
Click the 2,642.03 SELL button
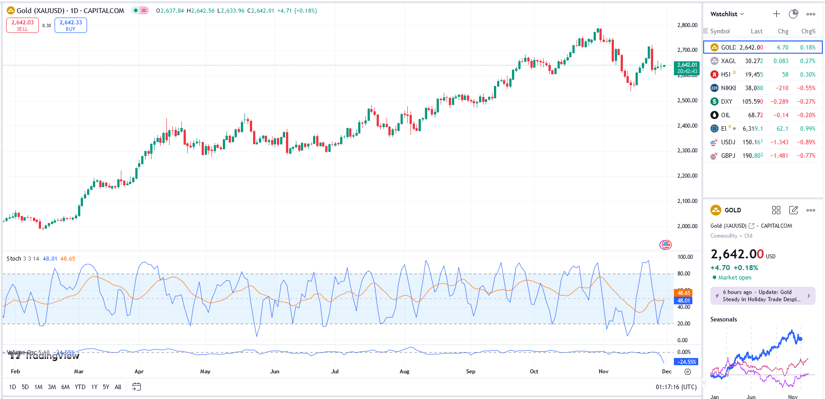pos(23,25)
